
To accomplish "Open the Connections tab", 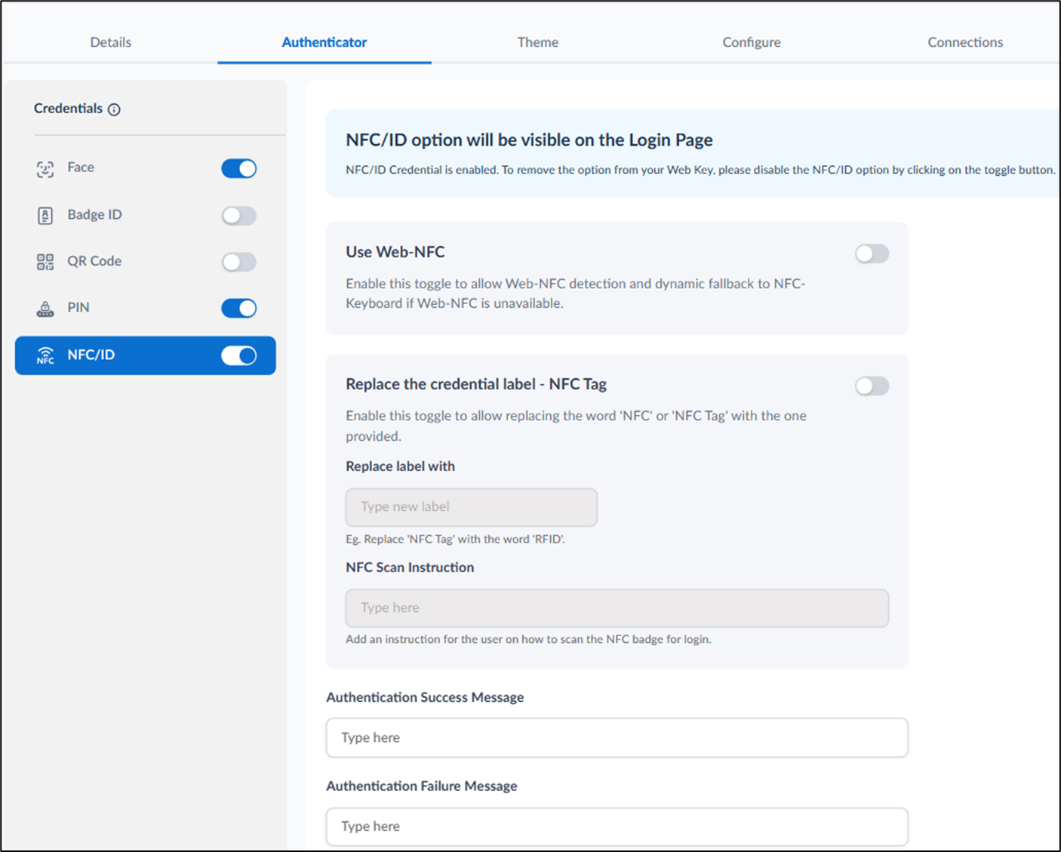I will tap(965, 42).
